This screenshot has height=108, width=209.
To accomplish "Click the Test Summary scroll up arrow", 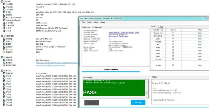I will (x=146, y=81).
